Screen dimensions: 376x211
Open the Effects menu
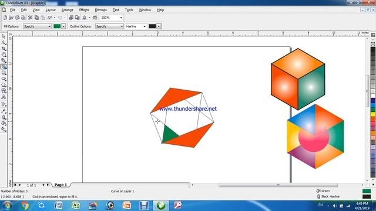click(84, 10)
